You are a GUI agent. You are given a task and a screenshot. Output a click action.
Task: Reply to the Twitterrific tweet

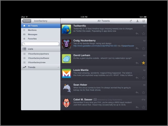(137, 34)
